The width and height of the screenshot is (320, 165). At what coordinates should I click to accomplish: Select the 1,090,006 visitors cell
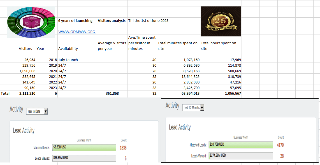point(27,71)
